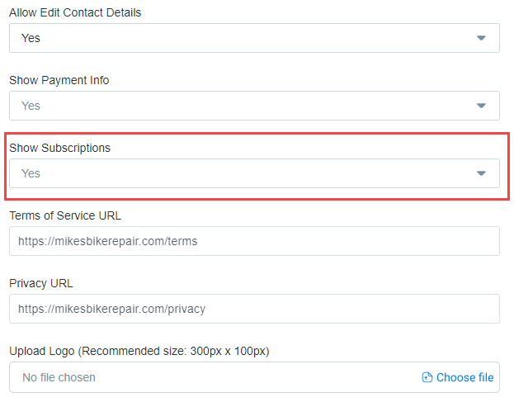
Task: Click the Choose file link
Action: 464,378
